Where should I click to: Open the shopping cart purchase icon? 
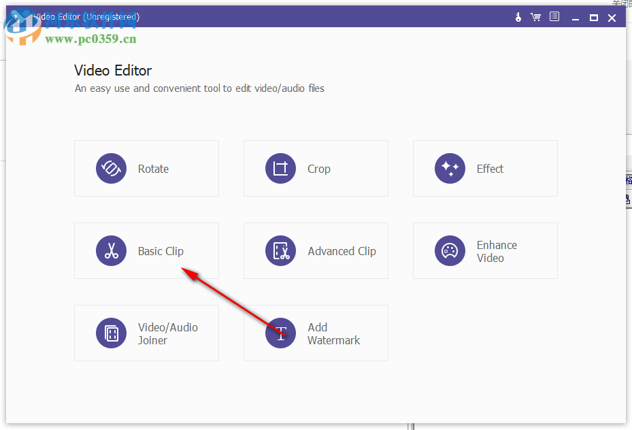click(x=536, y=16)
